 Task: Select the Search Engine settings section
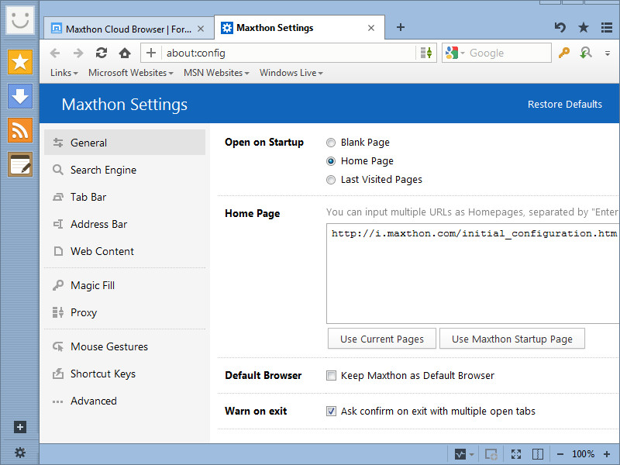(x=105, y=170)
